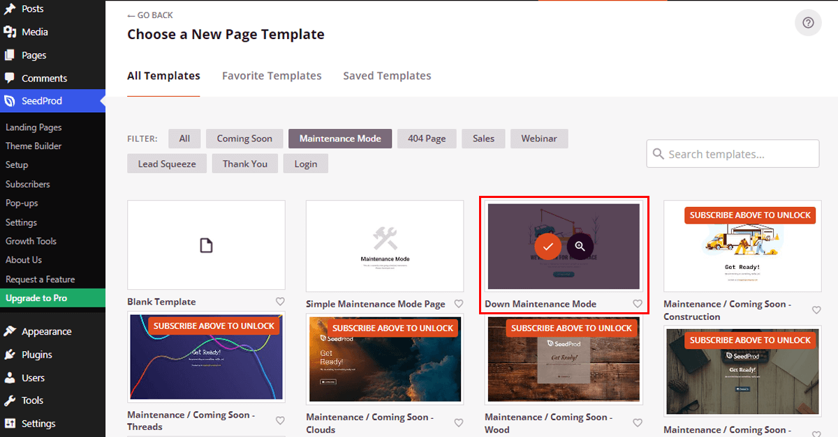This screenshot has height=437, width=838.
Task: Filter templates by Coming Soon
Action: point(244,139)
